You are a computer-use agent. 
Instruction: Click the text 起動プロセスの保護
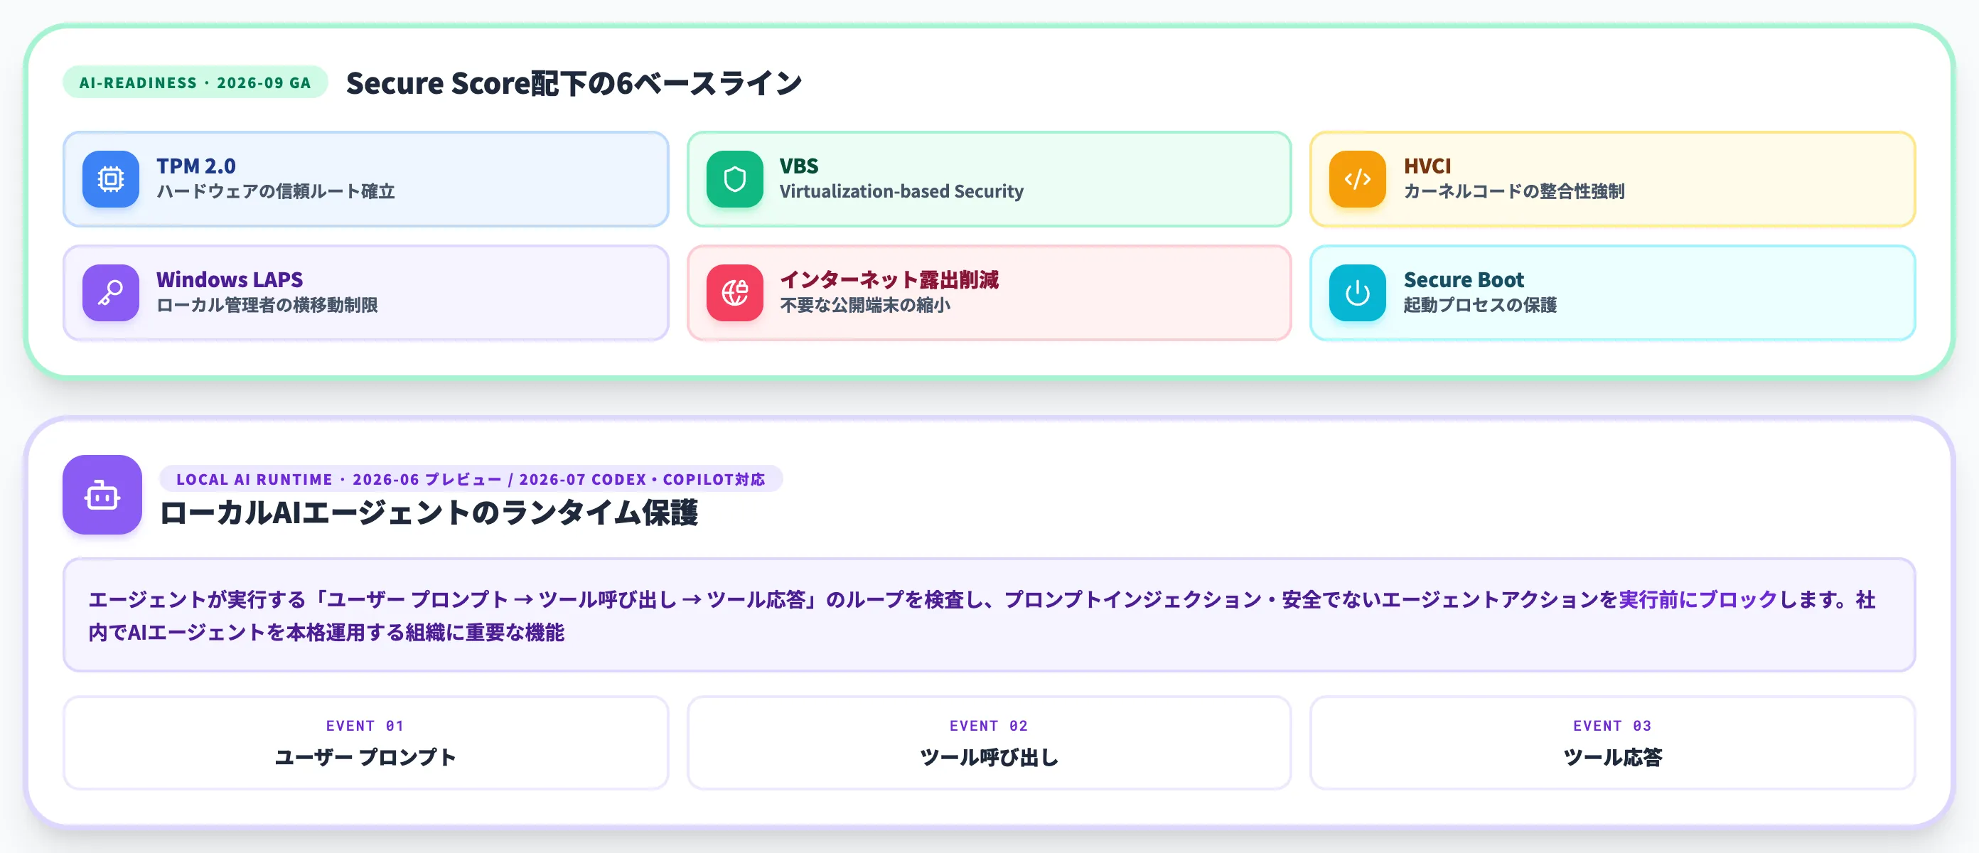pos(1481,305)
